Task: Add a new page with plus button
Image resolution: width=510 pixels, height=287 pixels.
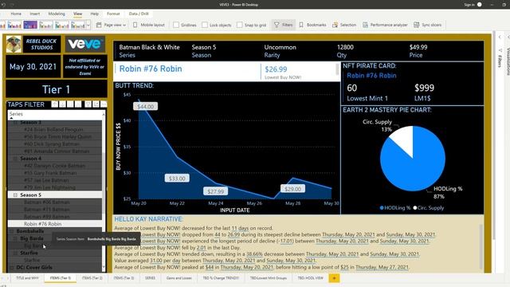Action: coord(334,278)
